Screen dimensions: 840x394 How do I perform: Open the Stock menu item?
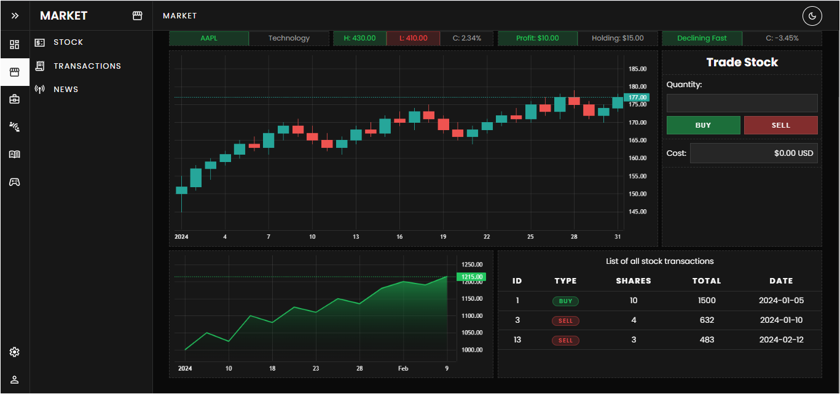(x=68, y=42)
